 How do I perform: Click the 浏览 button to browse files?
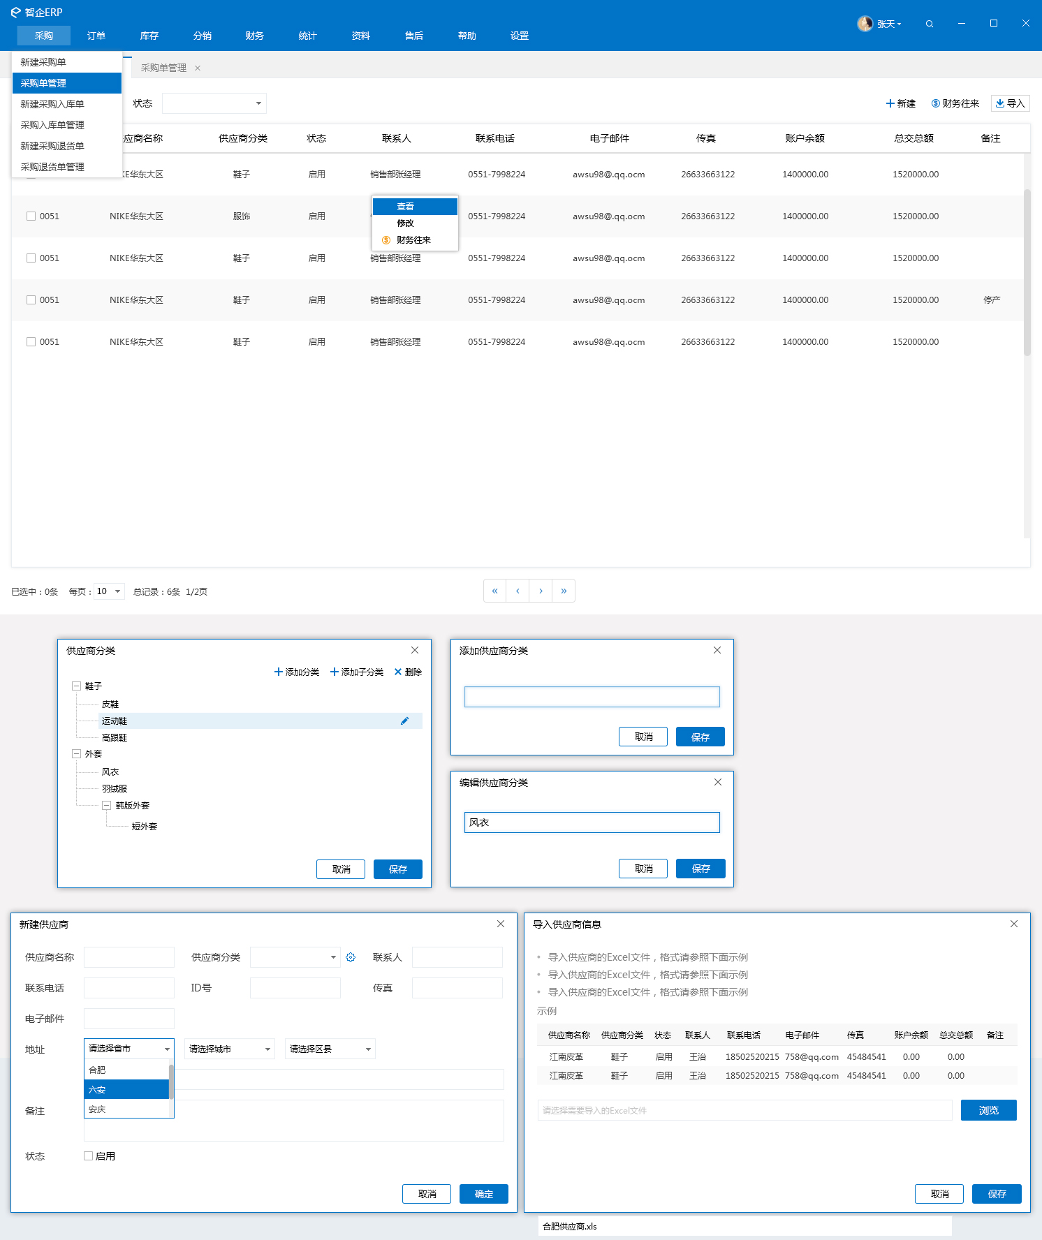point(988,1110)
